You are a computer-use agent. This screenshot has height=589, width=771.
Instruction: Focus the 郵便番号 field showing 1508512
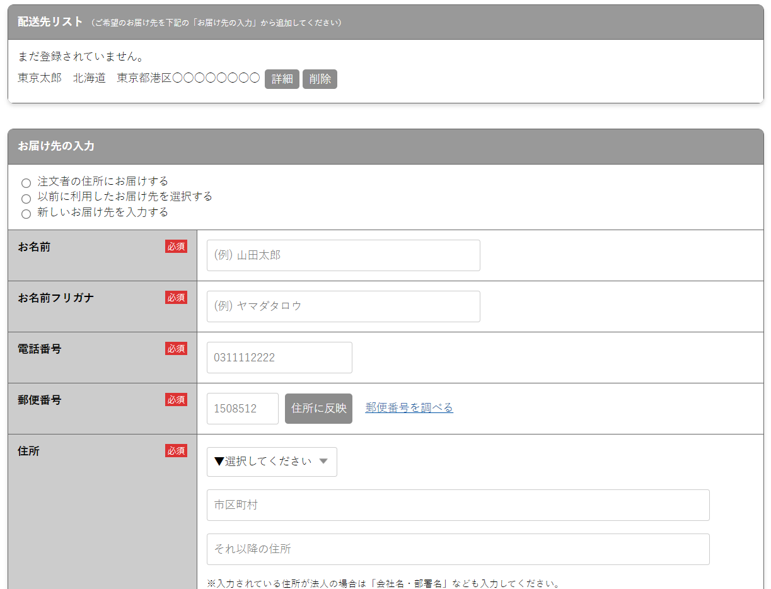click(x=242, y=409)
